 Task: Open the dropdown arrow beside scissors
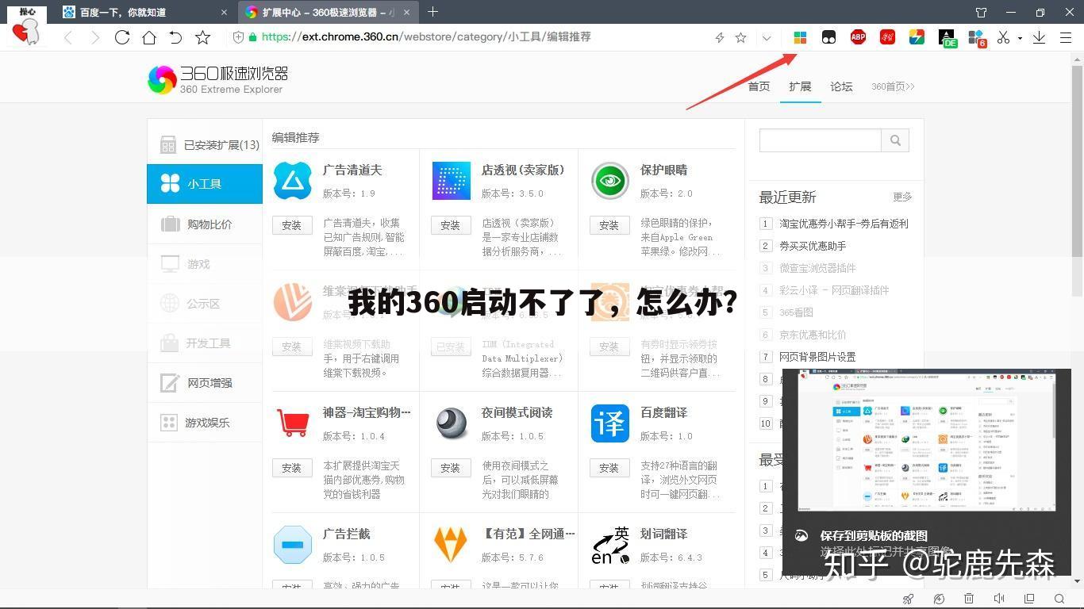1020,38
